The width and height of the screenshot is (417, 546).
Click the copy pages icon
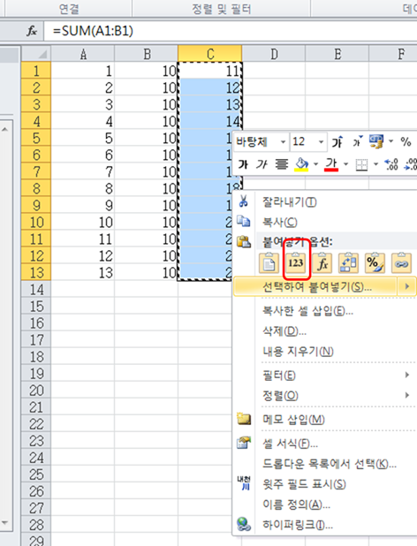(243, 221)
